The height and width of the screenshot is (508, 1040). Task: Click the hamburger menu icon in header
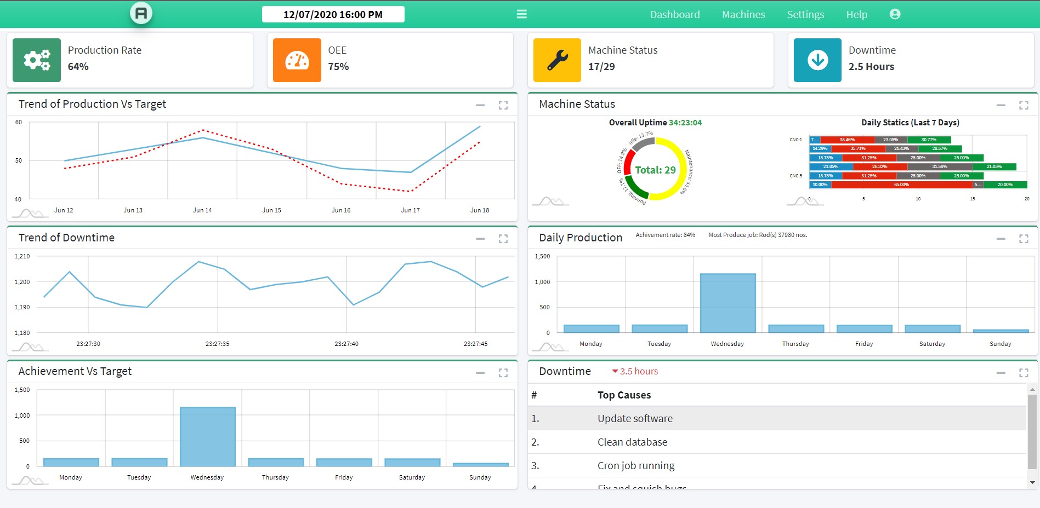[x=521, y=14]
